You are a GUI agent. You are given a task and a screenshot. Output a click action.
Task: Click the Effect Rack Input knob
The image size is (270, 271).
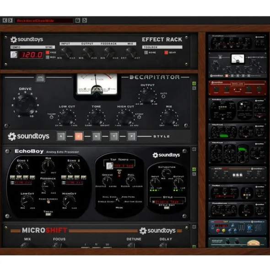(66, 52)
